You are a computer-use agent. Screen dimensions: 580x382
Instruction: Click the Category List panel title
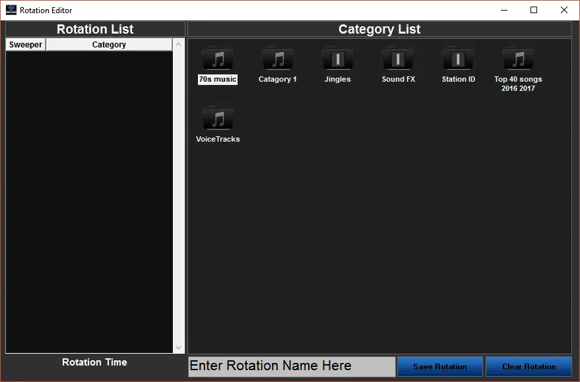[x=379, y=29]
